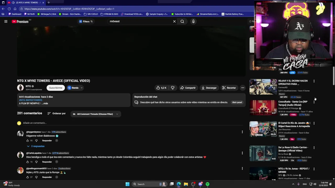Download the video with Descargar
335x188 pixels.
[209, 88]
